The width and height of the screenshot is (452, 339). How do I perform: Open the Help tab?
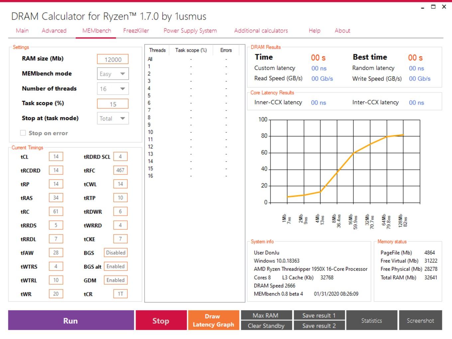314,31
